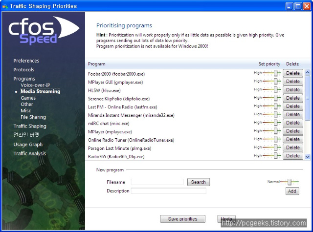This screenshot has height=232, width=313.
Task: Click the cFosSpeed logo
Action: pos(44,30)
